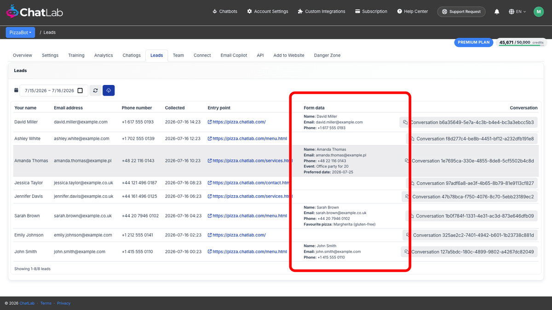
Task: Switch to the Analytics tab
Action: coord(103,55)
